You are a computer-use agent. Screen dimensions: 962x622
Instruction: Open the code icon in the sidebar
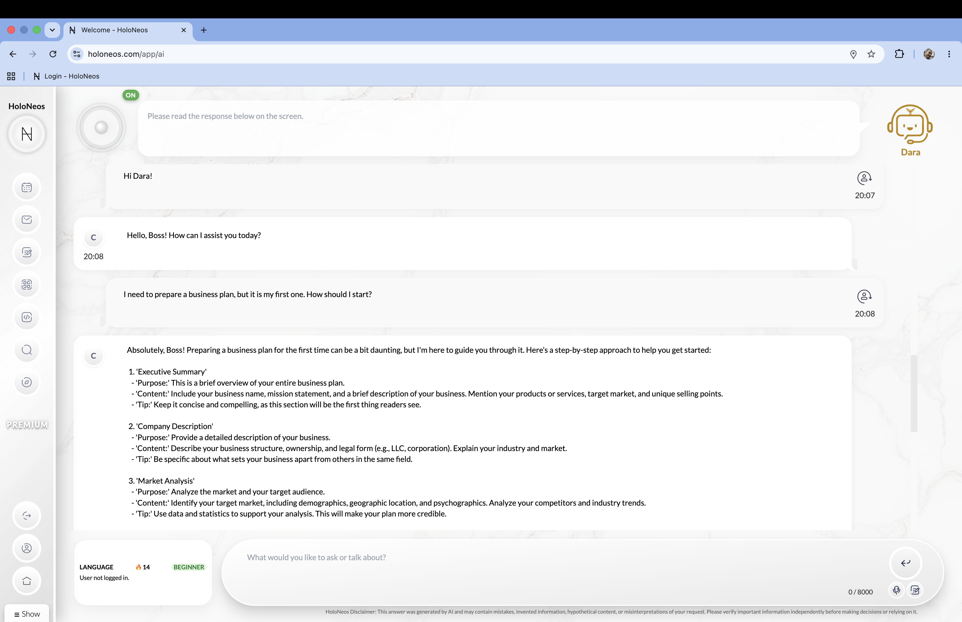pos(27,317)
